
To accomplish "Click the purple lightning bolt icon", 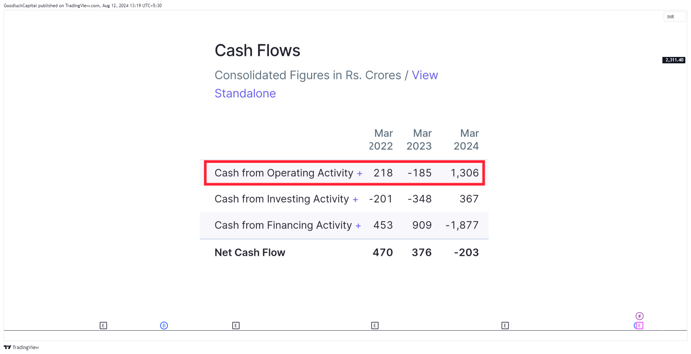I will 639,316.
